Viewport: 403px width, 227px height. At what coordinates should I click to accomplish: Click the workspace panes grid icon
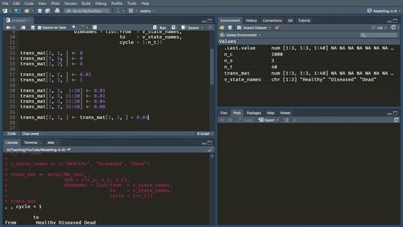pyautogui.click(x=131, y=11)
